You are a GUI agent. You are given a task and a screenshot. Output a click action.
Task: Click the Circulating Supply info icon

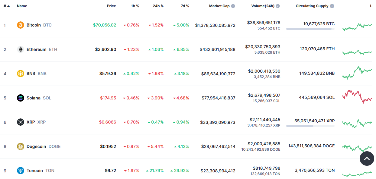pyautogui.click(x=332, y=6)
